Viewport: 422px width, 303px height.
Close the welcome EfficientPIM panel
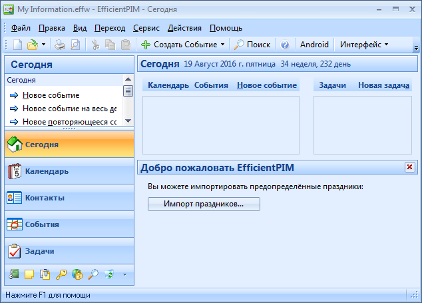410,166
